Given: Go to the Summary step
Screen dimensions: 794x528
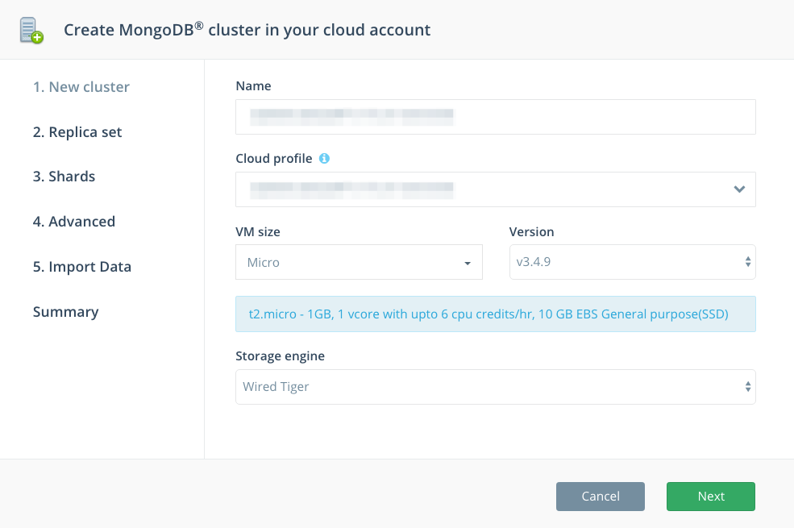Looking at the screenshot, I should [66, 312].
